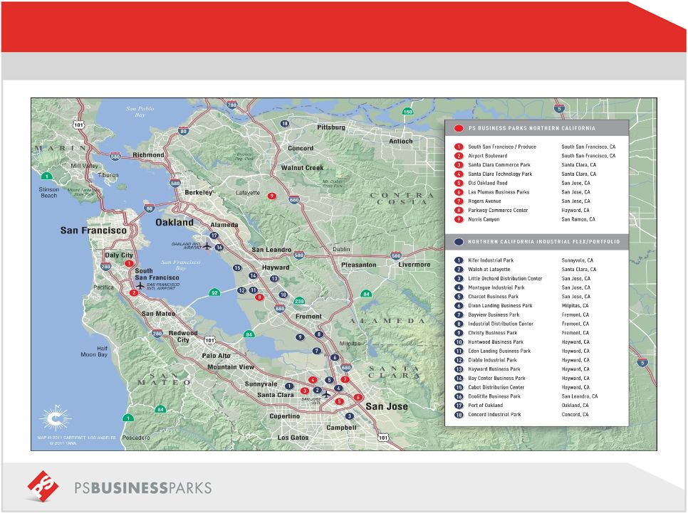Screen dimensions: 688x513
Task: Click the 'San Francisco' city label on map
Action: pos(93,231)
